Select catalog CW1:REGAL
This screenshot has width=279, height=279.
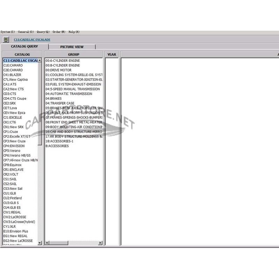pyautogui.click(x=12, y=212)
